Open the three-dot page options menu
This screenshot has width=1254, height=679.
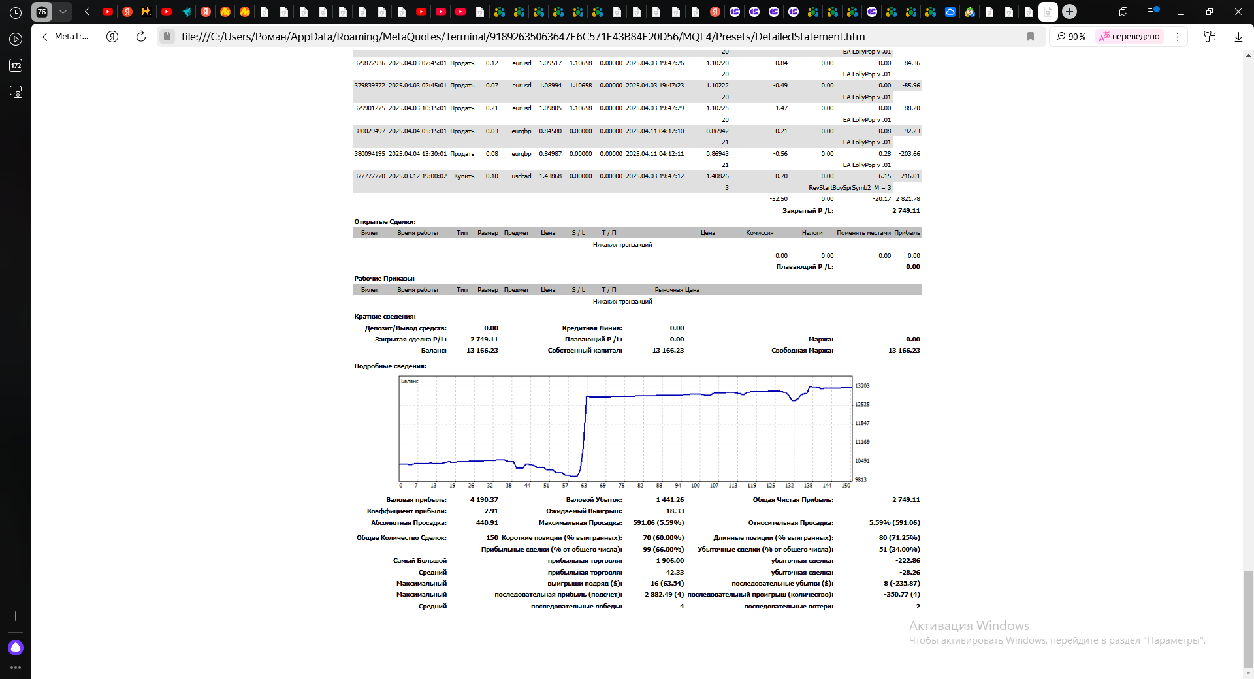click(1178, 37)
